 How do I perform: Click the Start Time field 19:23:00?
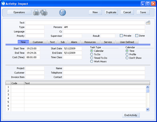click(33, 48)
